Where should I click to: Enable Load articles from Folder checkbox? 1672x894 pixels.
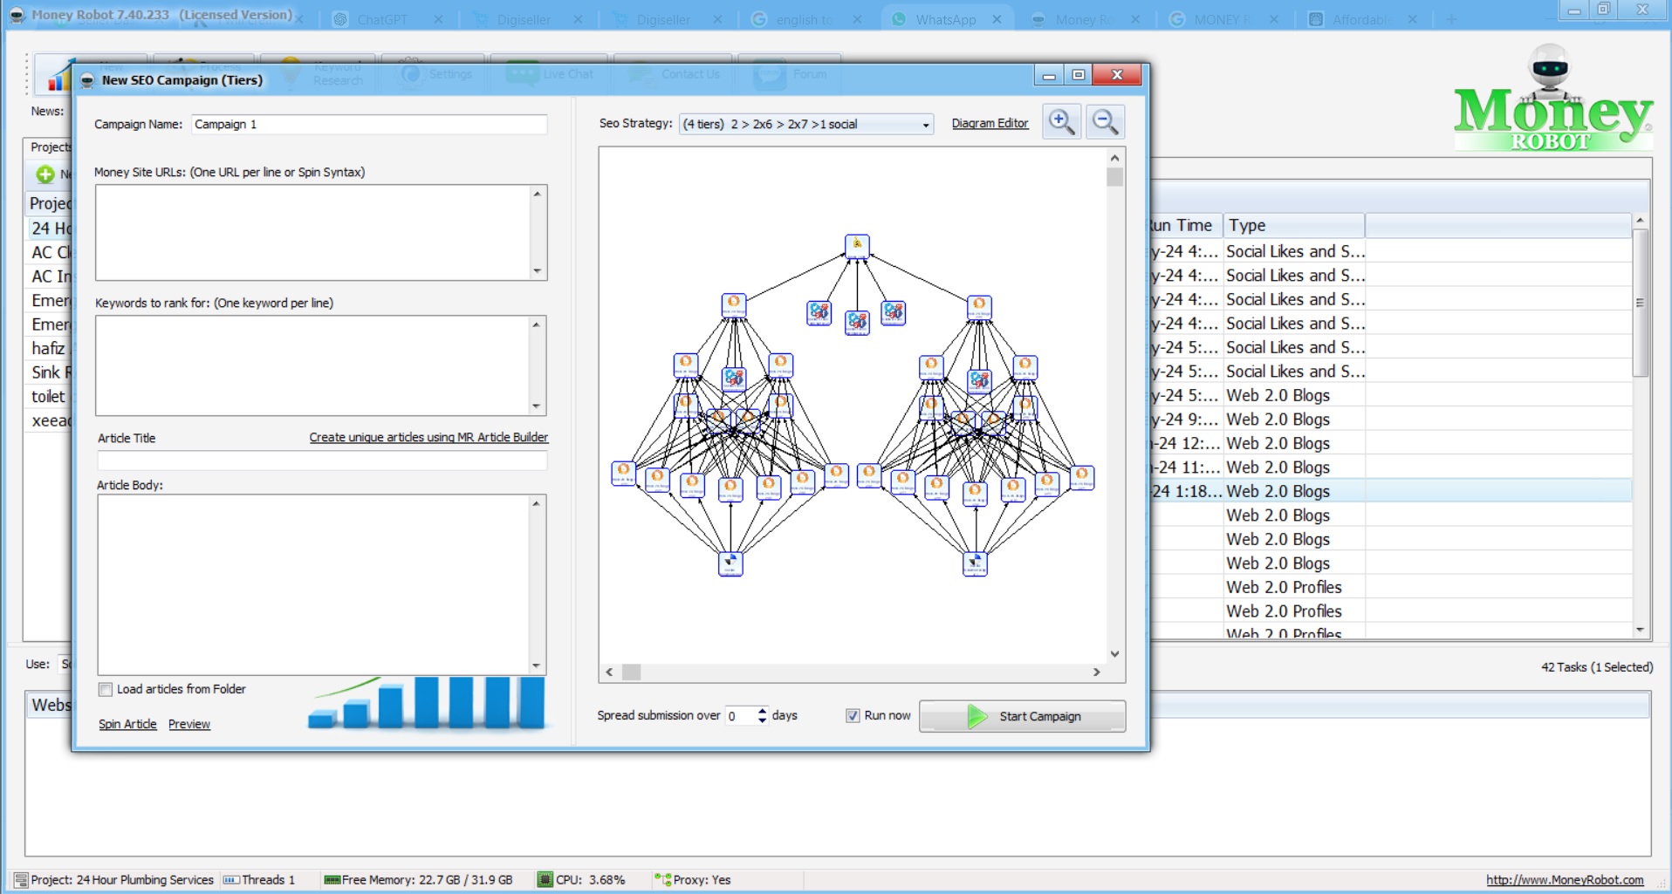tap(106, 689)
